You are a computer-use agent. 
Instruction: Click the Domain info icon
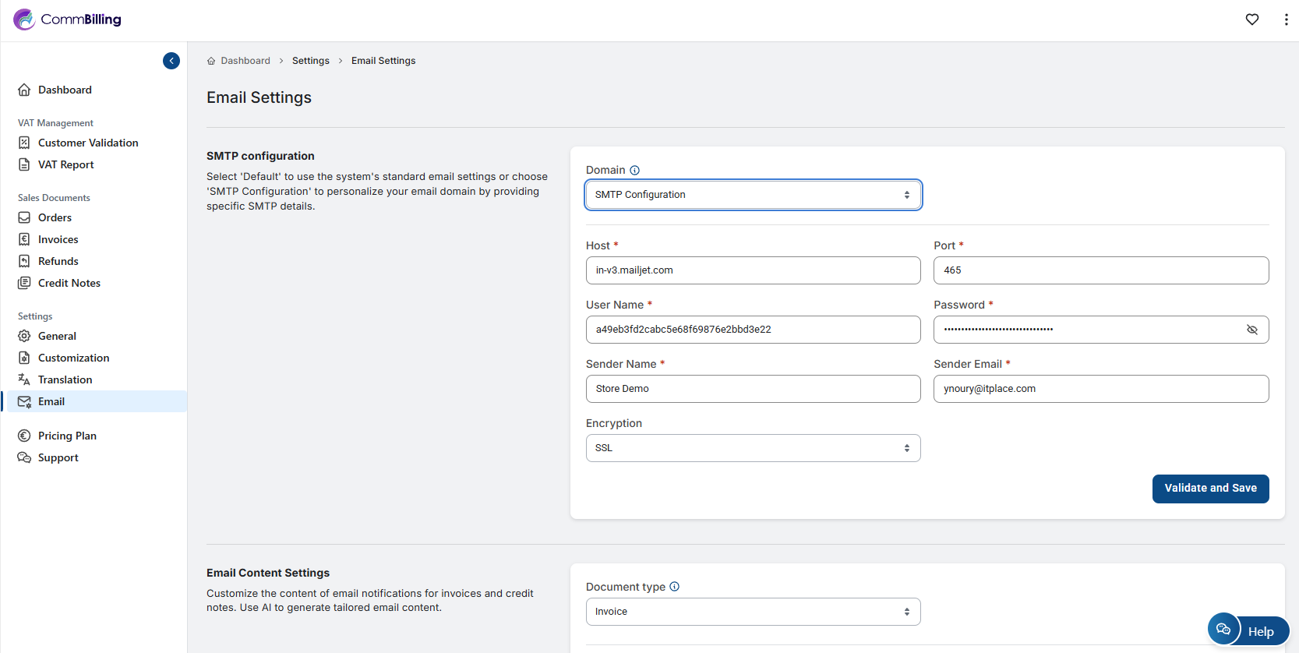pos(634,171)
